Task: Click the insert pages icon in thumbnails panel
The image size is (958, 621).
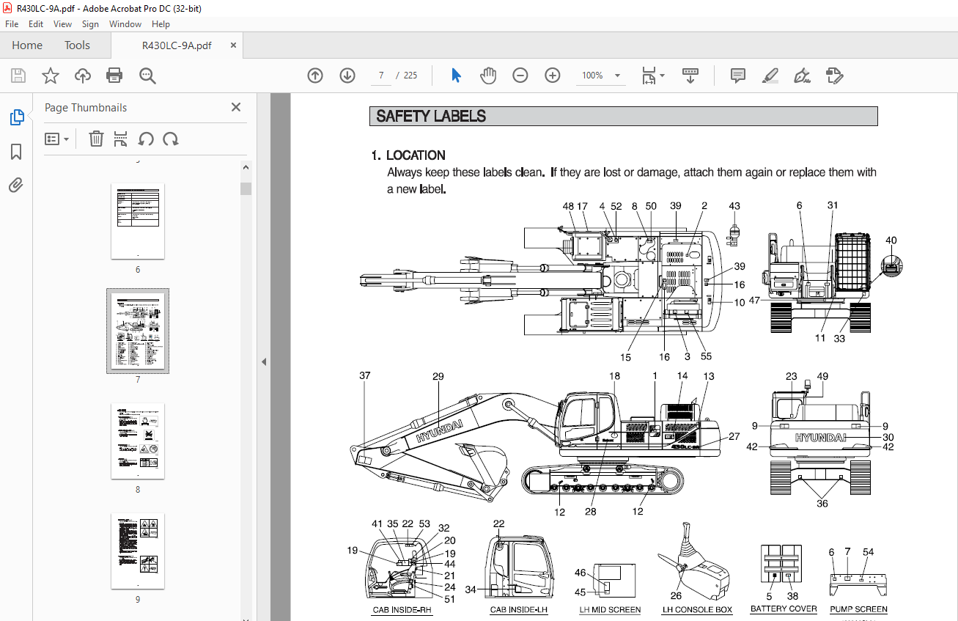Action: (x=121, y=139)
